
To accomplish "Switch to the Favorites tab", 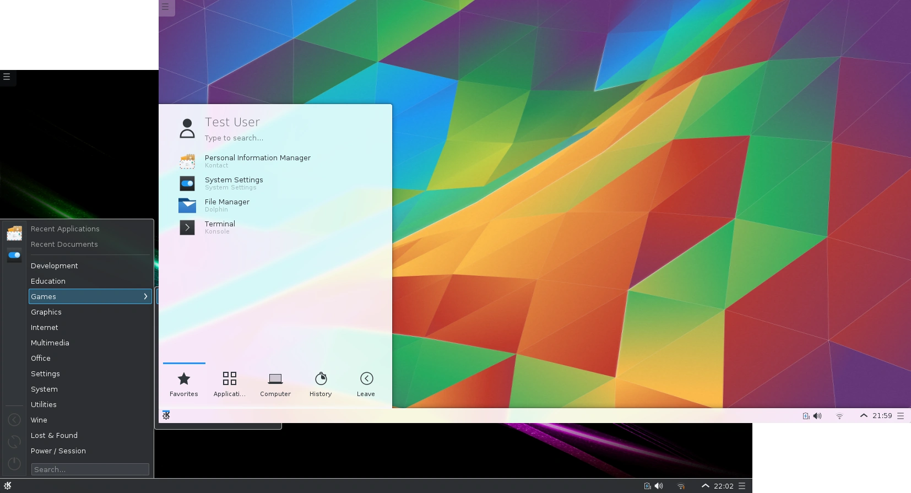I will (x=184, y=384).
